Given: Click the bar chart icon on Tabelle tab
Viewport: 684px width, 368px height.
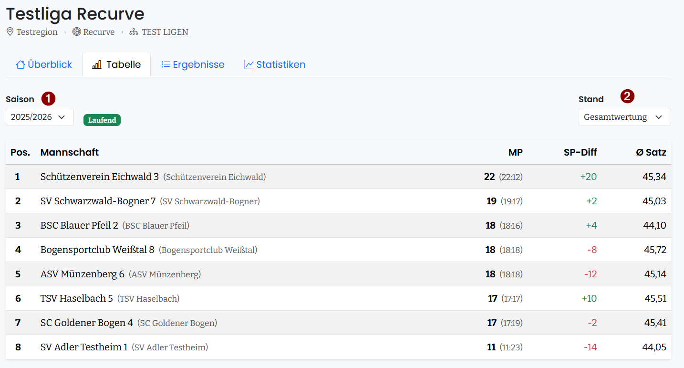Looking at the screenshot, I should [x=97, y=64].
